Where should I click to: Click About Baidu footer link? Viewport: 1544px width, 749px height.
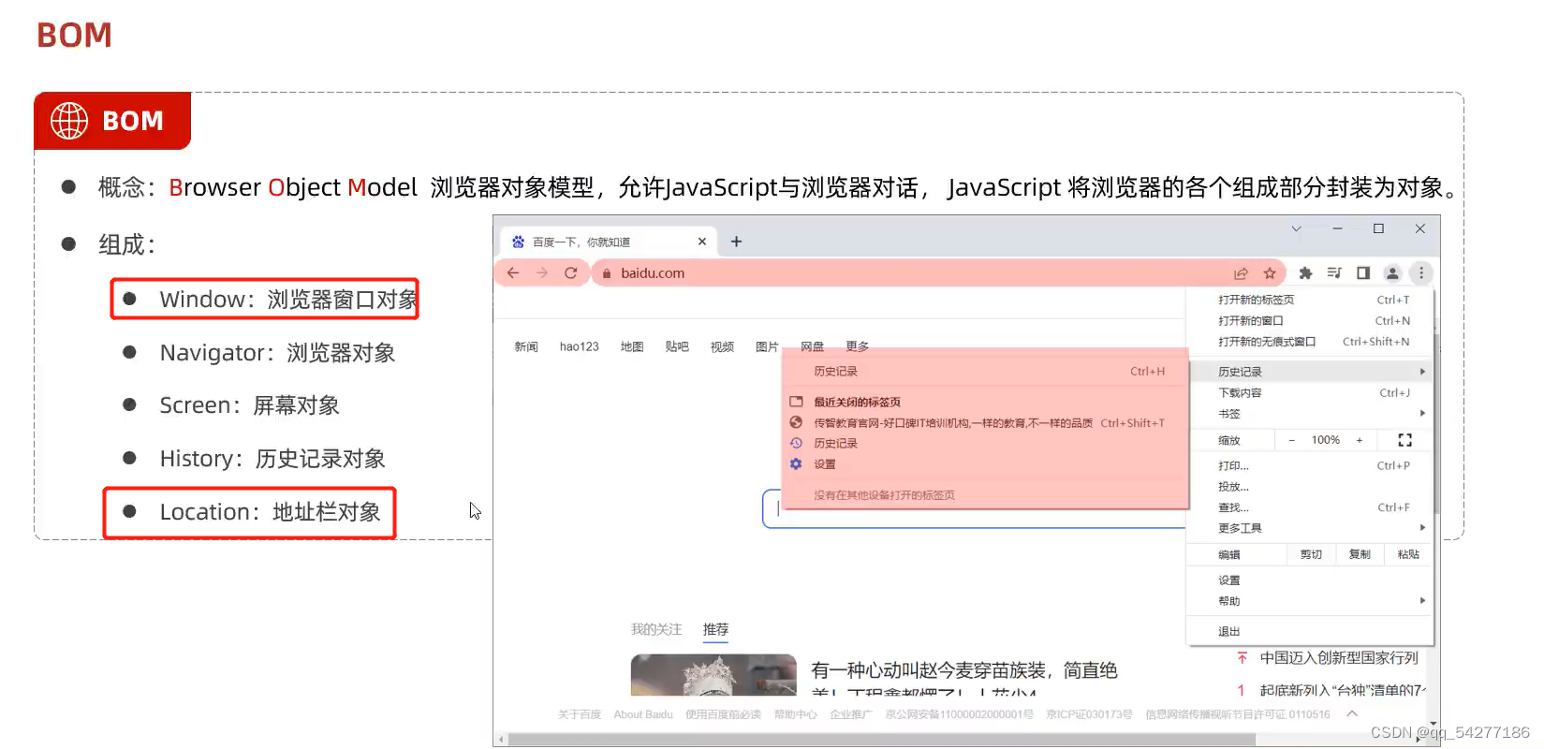coord(643,714)
